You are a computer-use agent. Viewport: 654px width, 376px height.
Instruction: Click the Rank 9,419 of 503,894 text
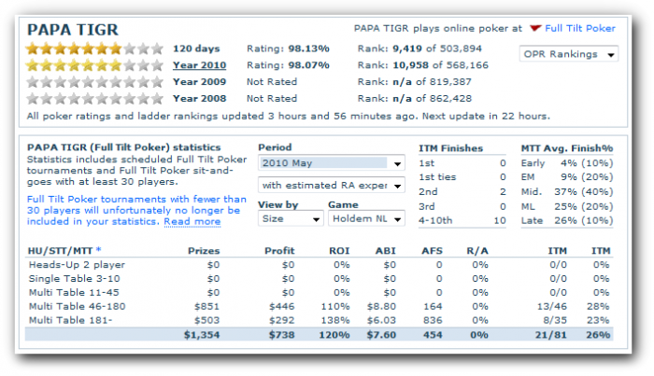419,49
